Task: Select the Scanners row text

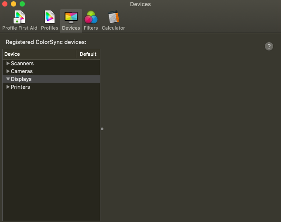Action: click(x=22, y=64)
